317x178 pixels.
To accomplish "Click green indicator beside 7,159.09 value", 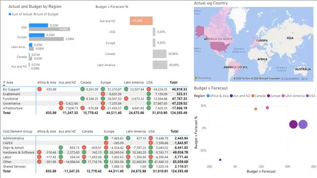I will 149,94.
